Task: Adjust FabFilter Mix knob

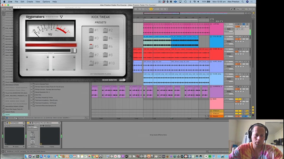Action: coord(33,142)
